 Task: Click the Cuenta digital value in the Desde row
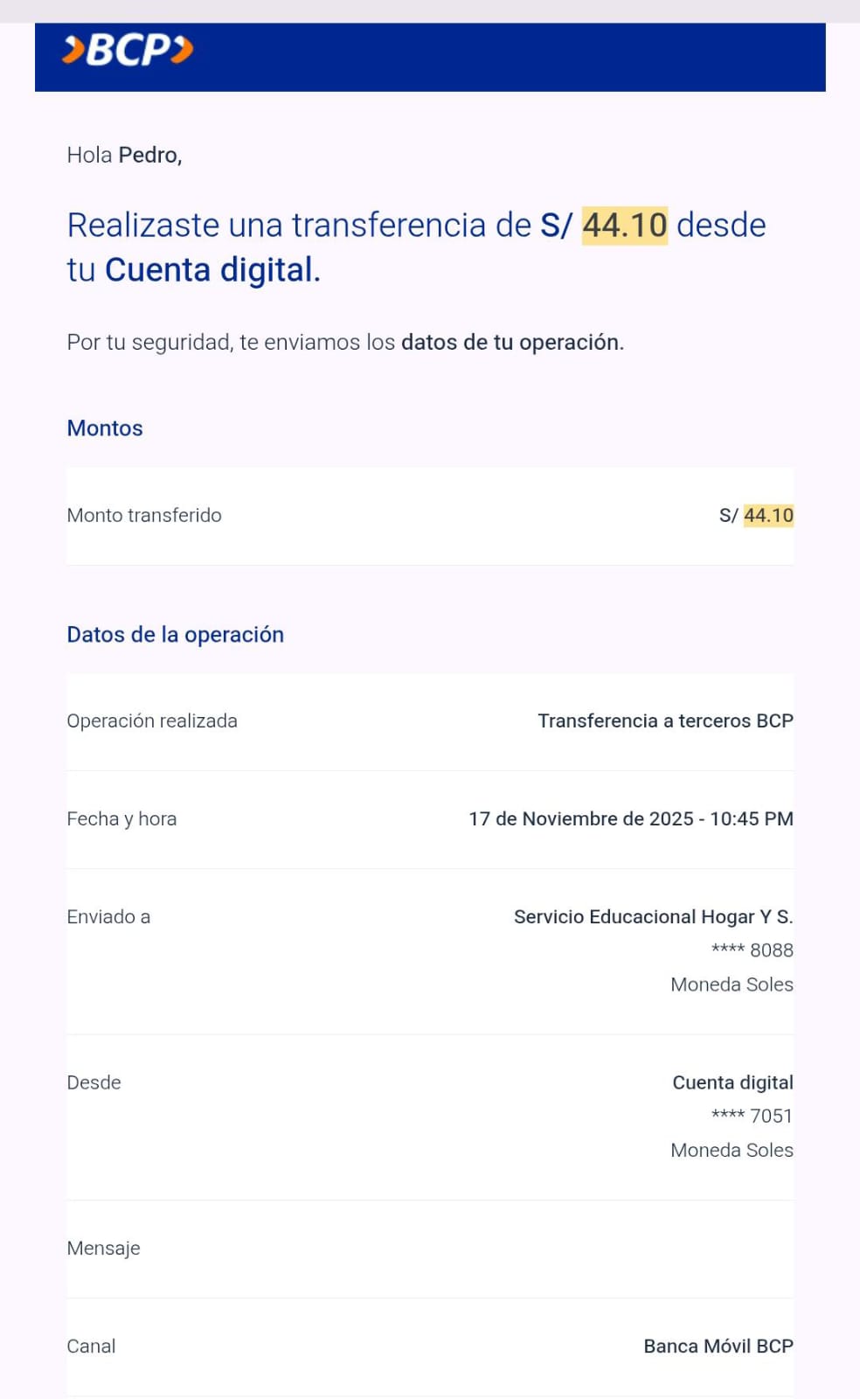click(732, 1082)
